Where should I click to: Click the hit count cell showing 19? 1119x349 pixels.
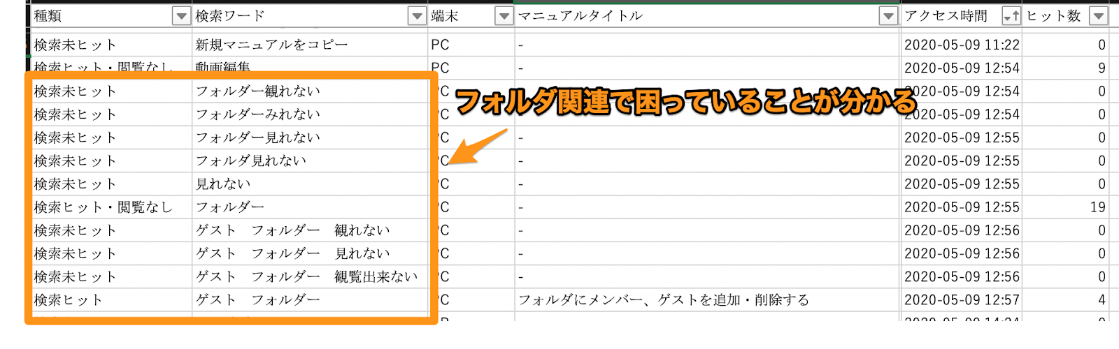1097,207
